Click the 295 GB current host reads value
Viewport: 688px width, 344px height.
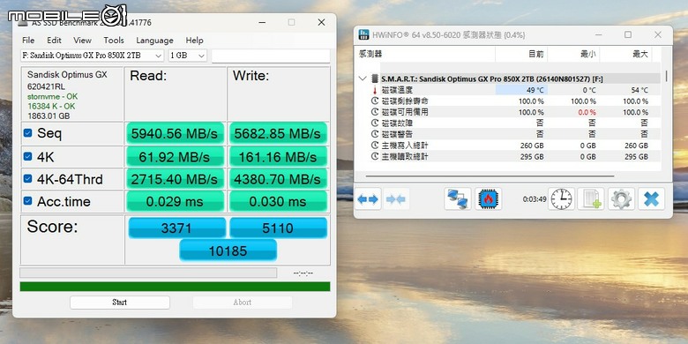point(532,157)
